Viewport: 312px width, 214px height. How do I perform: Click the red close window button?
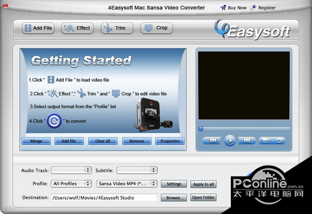click(5, 6)
